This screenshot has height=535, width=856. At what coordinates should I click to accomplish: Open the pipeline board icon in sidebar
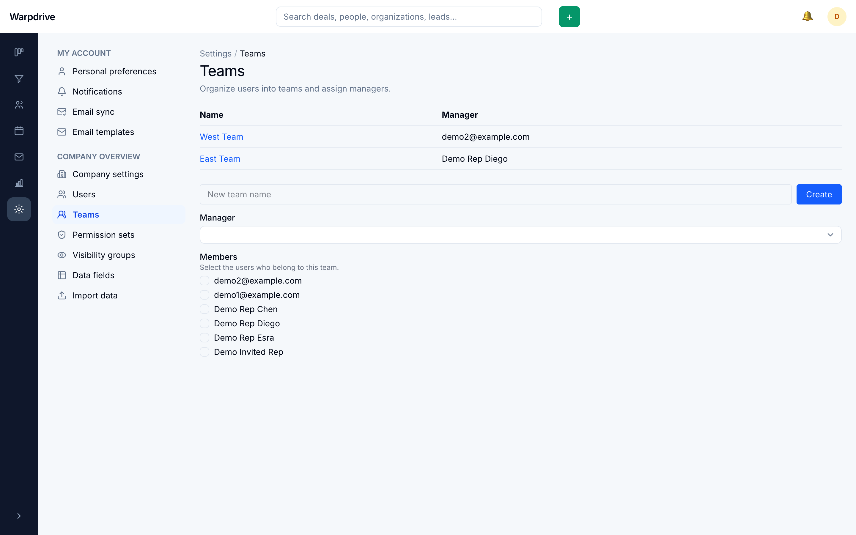[x=19, y=52]
